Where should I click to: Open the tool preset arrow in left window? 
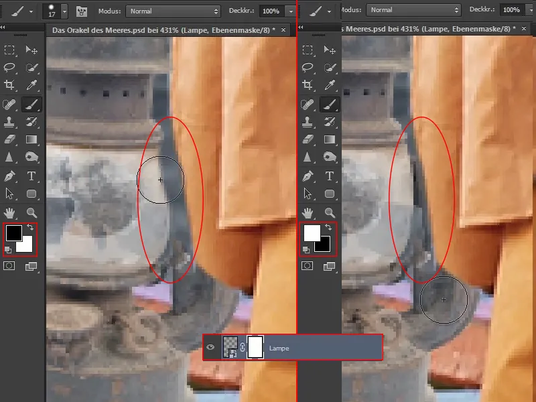[x=31, y=11]
